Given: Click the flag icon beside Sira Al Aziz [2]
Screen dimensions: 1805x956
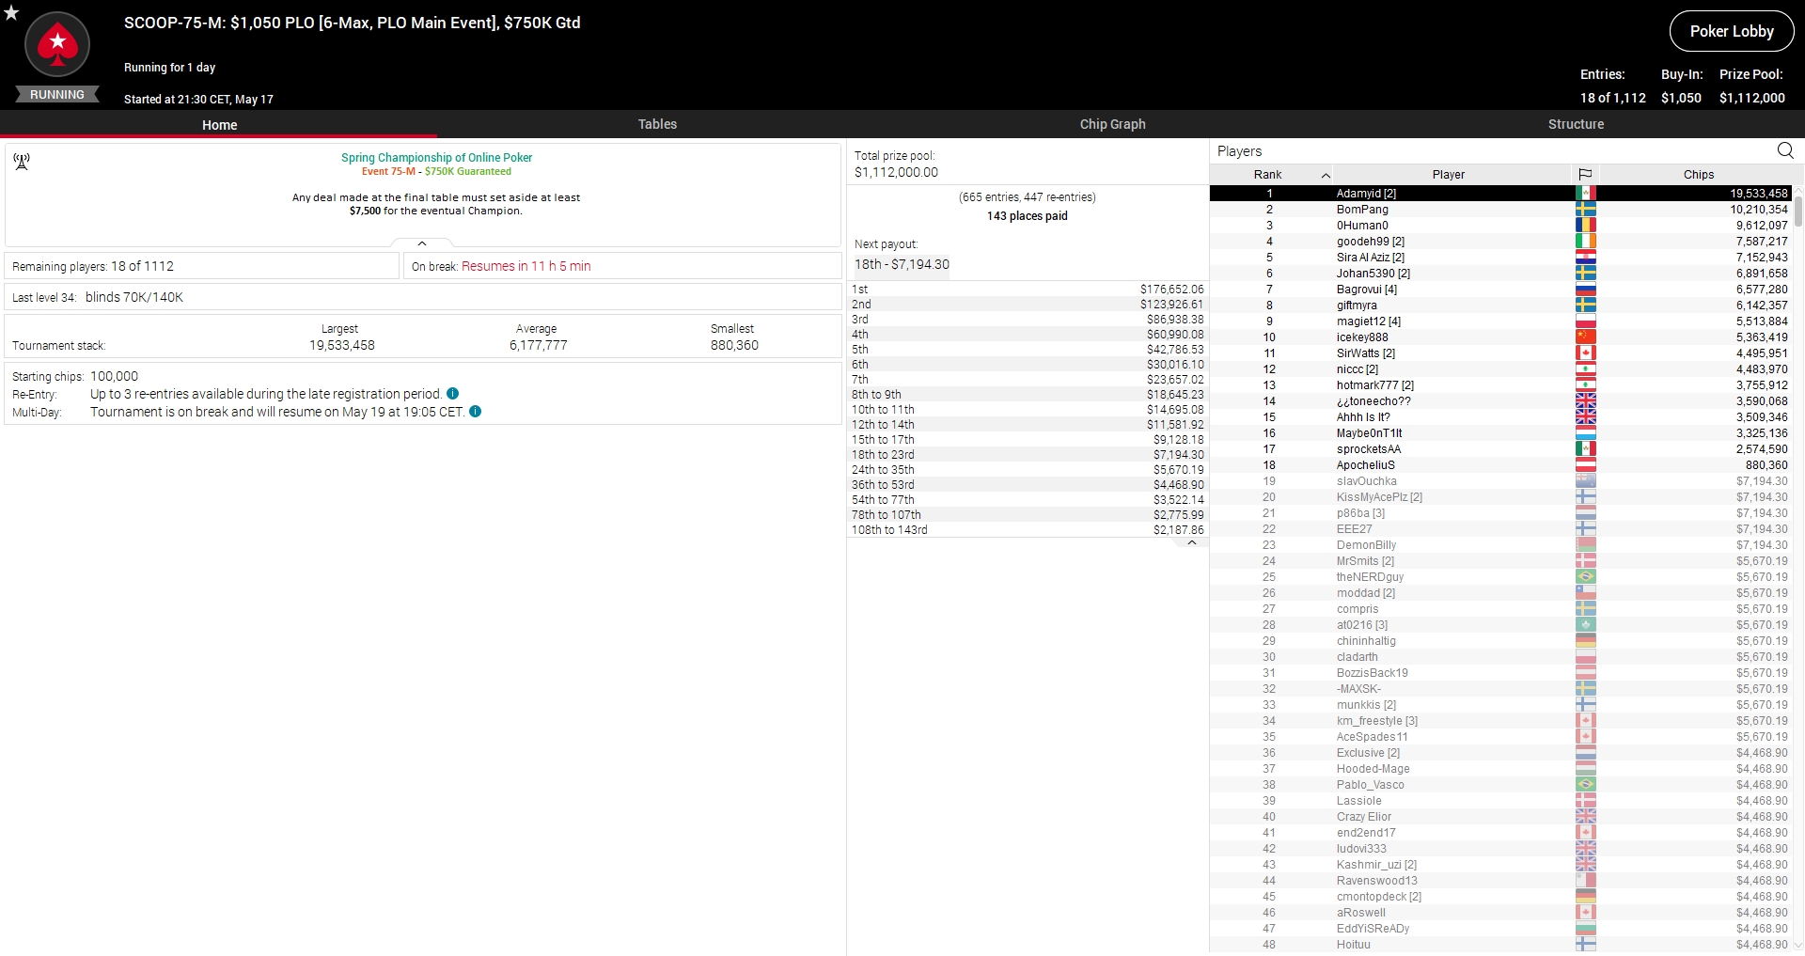Looking at the screenshot, I should point(1586,258).
